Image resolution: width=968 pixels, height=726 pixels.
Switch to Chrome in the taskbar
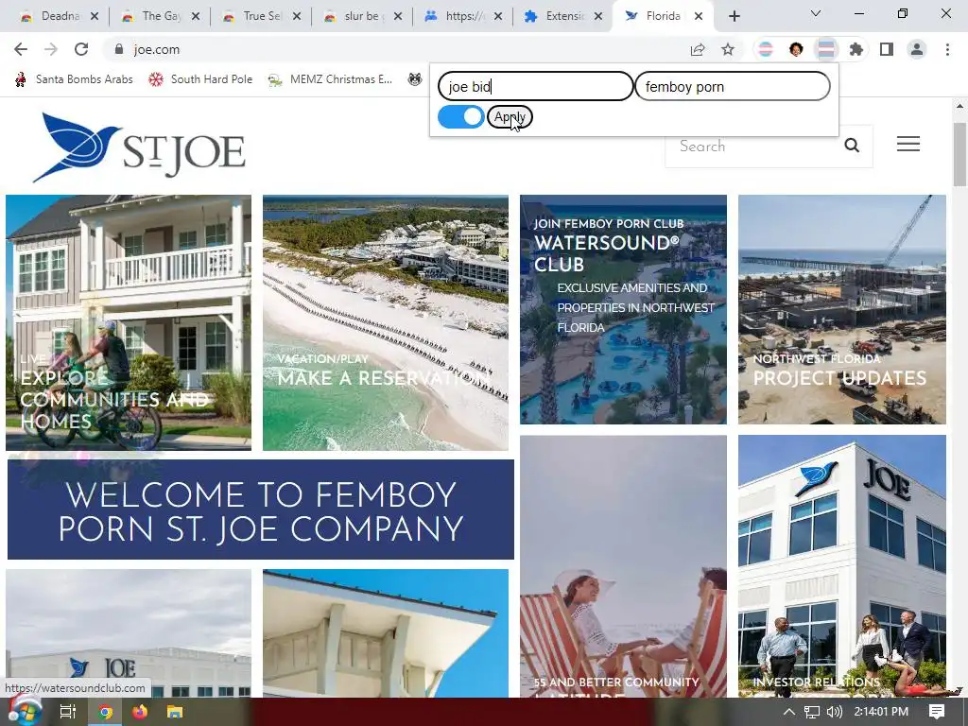click(105, 712)
